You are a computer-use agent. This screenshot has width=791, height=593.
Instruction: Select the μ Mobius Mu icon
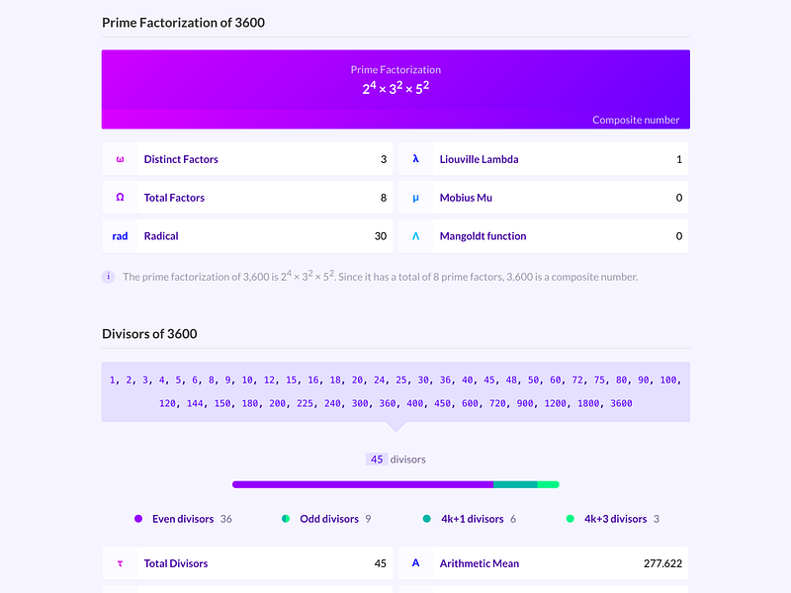point(415,197)
